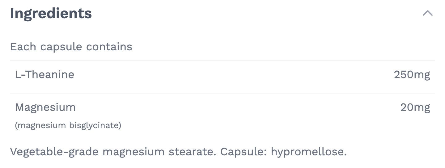Select the Magnesium ingredient name
This screenshot has width=445, height=168.
(x=45, y=107)
